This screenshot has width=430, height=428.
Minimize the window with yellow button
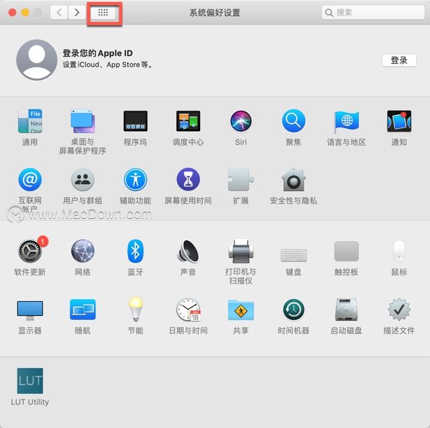pyautogui.click(x=25, y=13)
